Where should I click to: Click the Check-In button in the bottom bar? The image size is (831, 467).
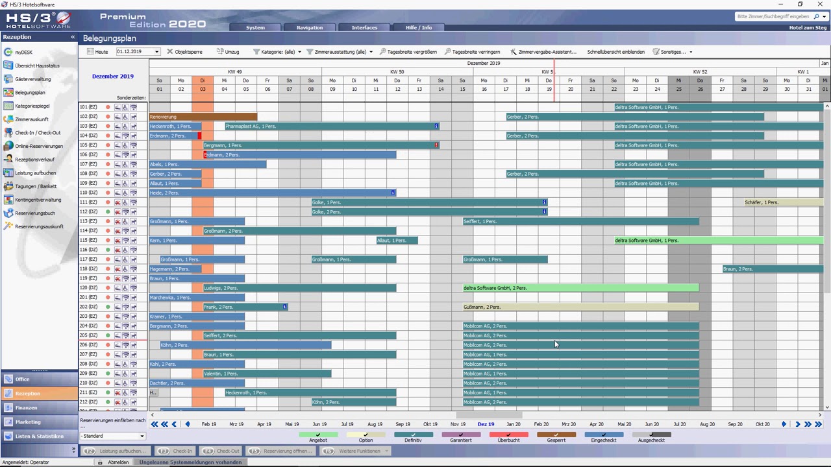(176, 451)
